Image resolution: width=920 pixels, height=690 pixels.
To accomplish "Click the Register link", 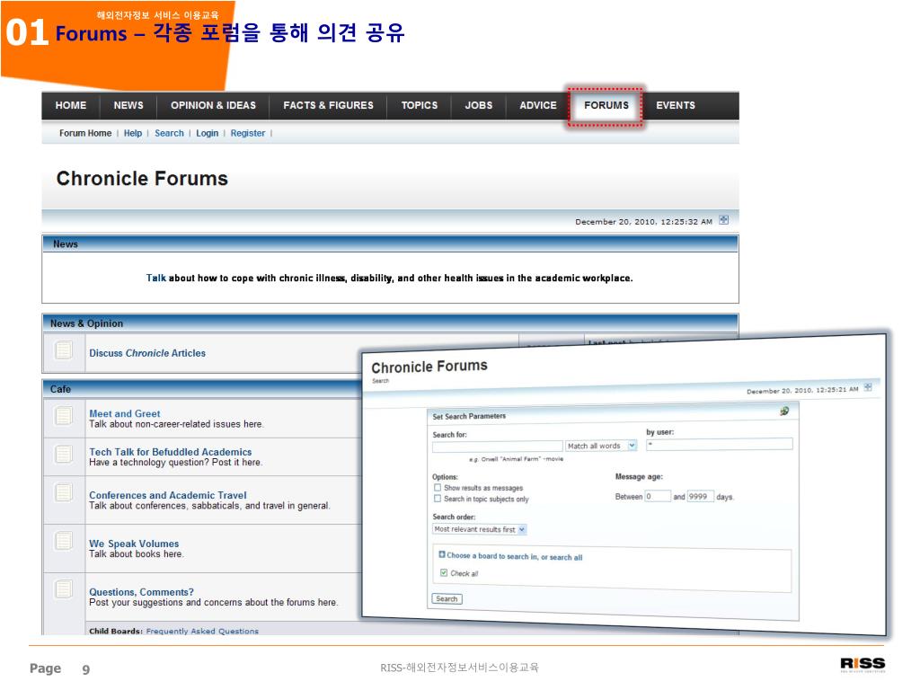I will pyautogui.click(x=248, y=133).
